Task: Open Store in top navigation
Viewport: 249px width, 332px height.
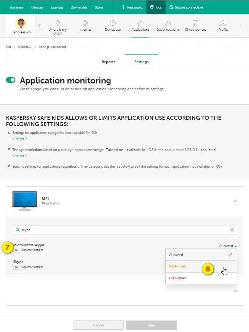Action: click(x=99, y=7)
